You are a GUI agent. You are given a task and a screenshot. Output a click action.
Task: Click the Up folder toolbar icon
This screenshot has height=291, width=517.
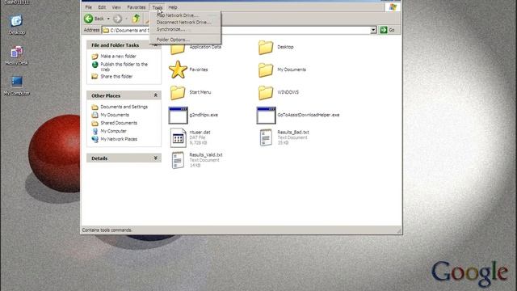(137, 19)
